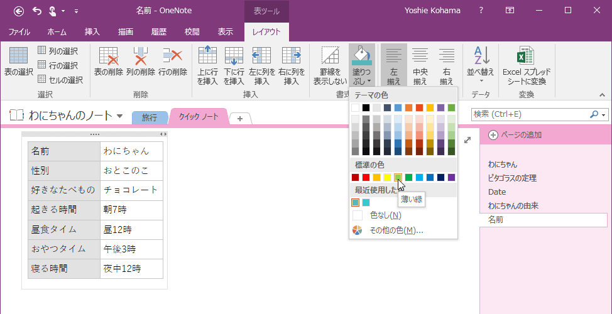Open search scope dropdown arrow
The height and width of the screenshot is (314, 612).
pos(604,115)
